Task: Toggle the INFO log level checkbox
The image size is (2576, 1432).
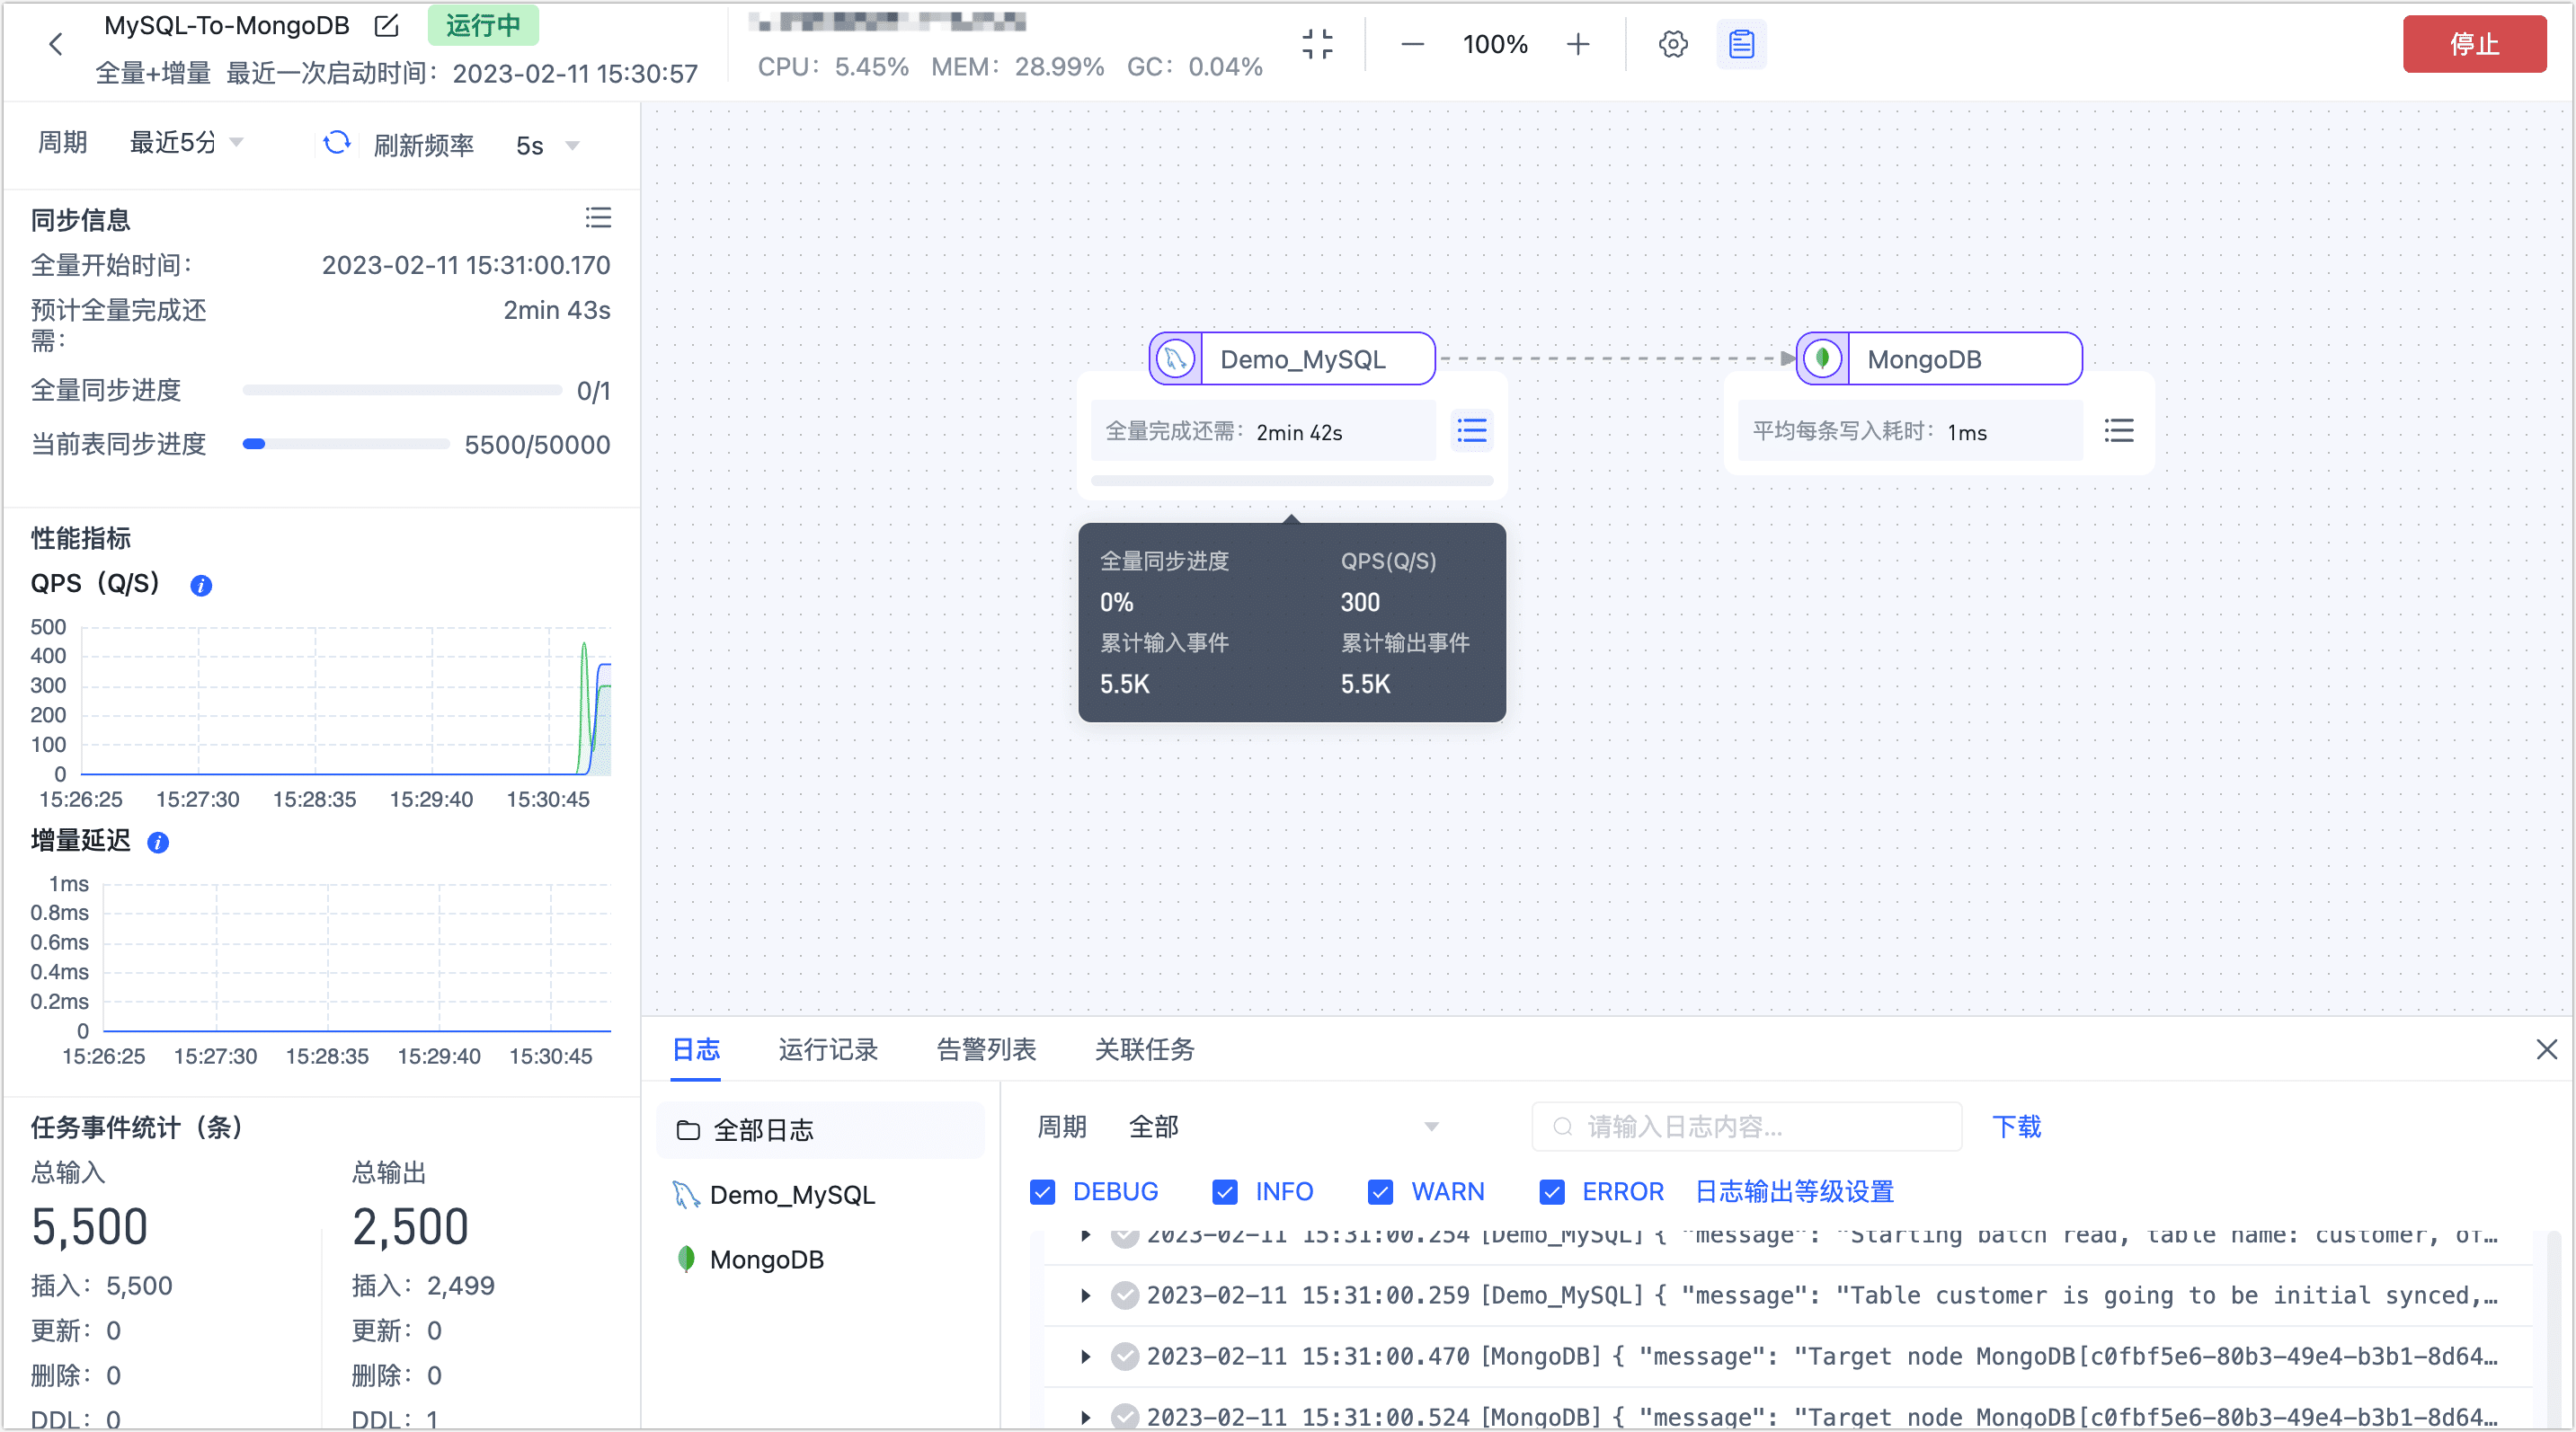Action: tap(1225, 1191)
